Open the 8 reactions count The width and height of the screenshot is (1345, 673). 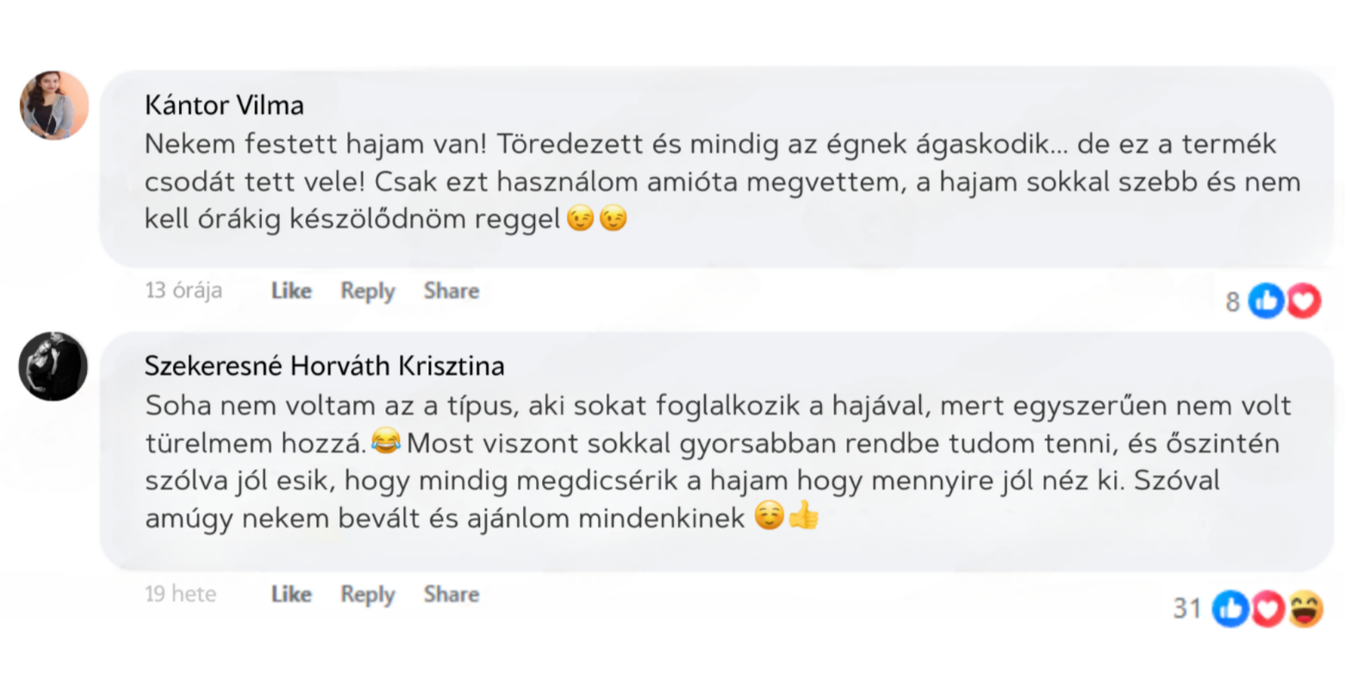(x=1232, y=302)
